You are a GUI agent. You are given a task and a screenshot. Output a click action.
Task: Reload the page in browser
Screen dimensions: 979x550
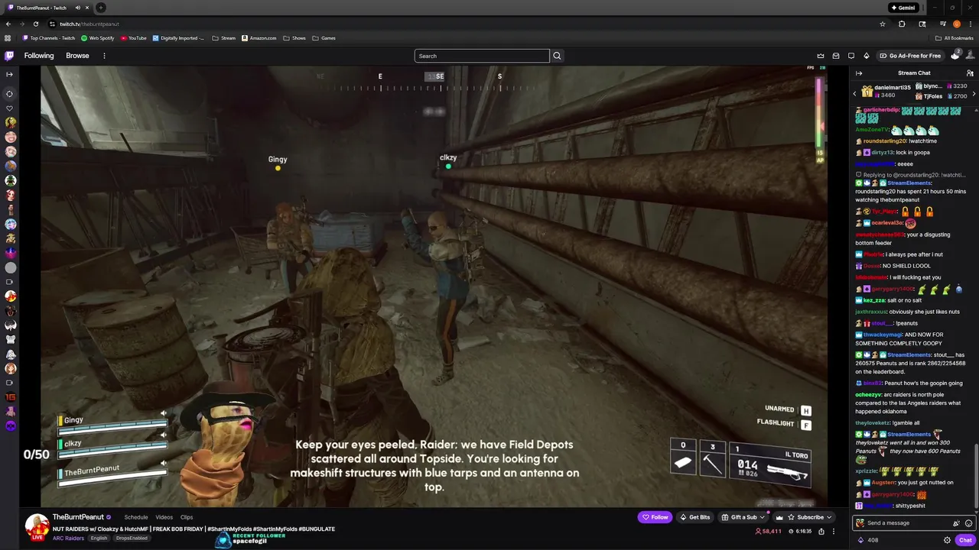click(x=35, y=24)
